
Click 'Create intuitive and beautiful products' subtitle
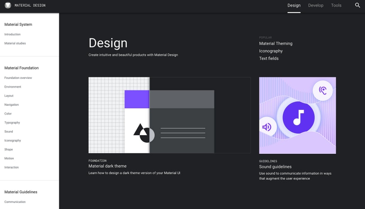point(133,55)
